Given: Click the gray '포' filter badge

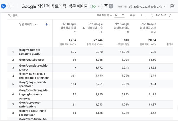Looking at the screenshot, I should [111, 6].
